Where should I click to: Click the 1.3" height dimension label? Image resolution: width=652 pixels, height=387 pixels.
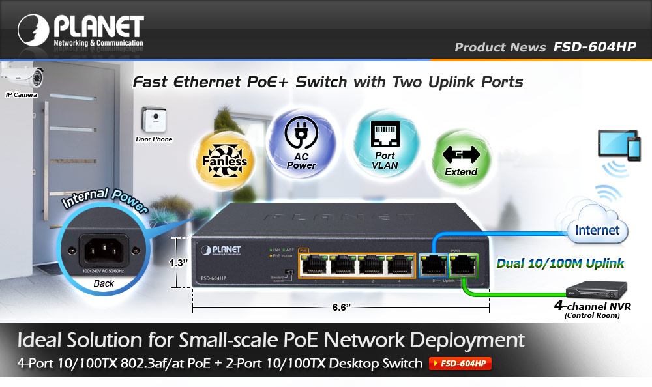pos(178,263)
